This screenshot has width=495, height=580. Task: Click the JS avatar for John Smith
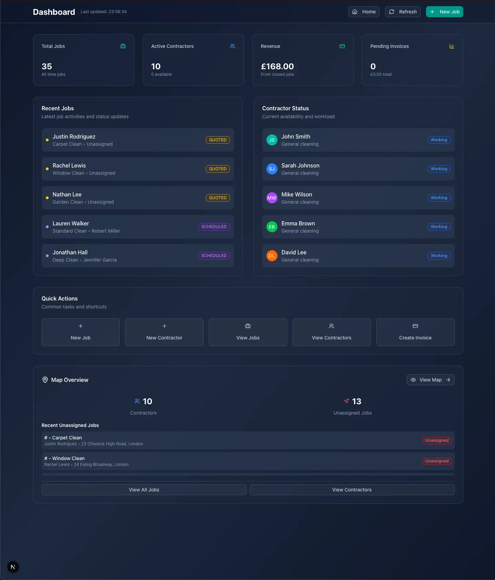click(x=272, y=140)
